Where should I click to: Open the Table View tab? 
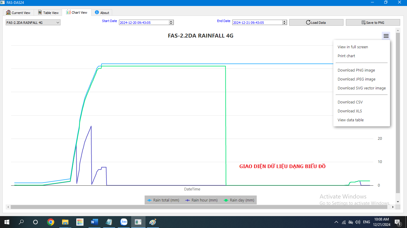[x=48, y=13]
